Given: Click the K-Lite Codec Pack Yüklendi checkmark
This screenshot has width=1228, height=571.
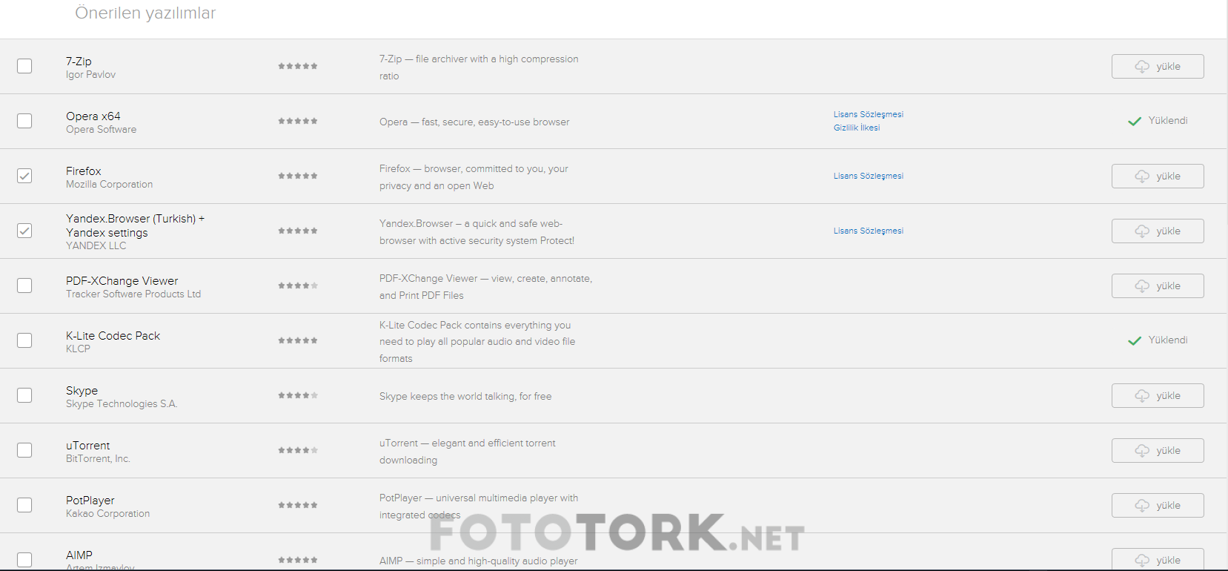Looking at the screenshot, I should pyautogui.click(x=1135, y=340).
